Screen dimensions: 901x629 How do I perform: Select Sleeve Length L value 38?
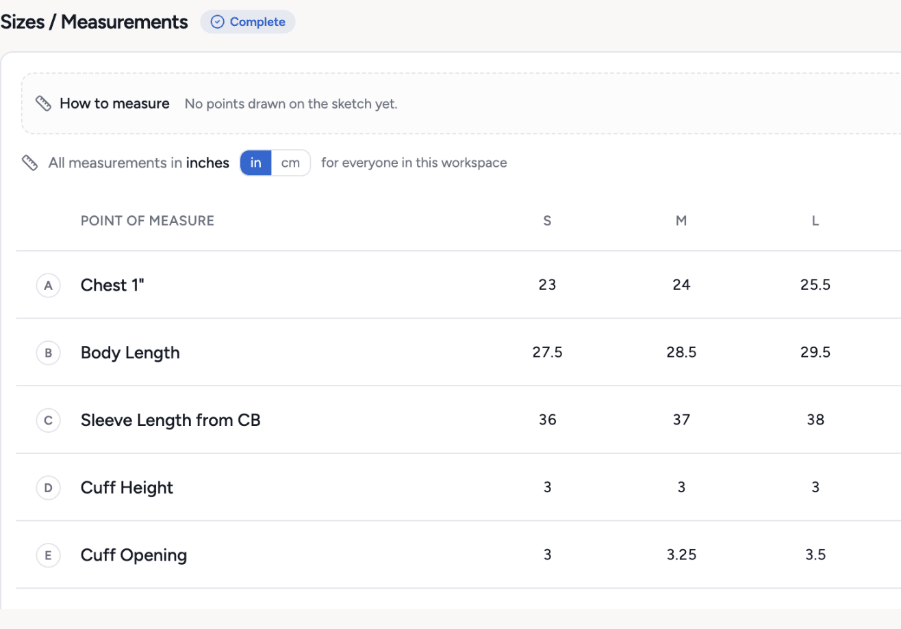(815, 420)
